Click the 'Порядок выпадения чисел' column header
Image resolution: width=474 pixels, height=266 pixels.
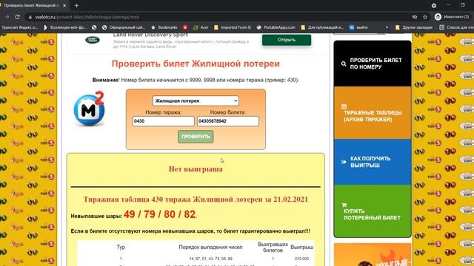(210, 247)
